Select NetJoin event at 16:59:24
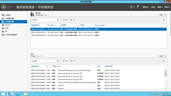The width and height of the screenshot is (171, 96). (97, 85)
